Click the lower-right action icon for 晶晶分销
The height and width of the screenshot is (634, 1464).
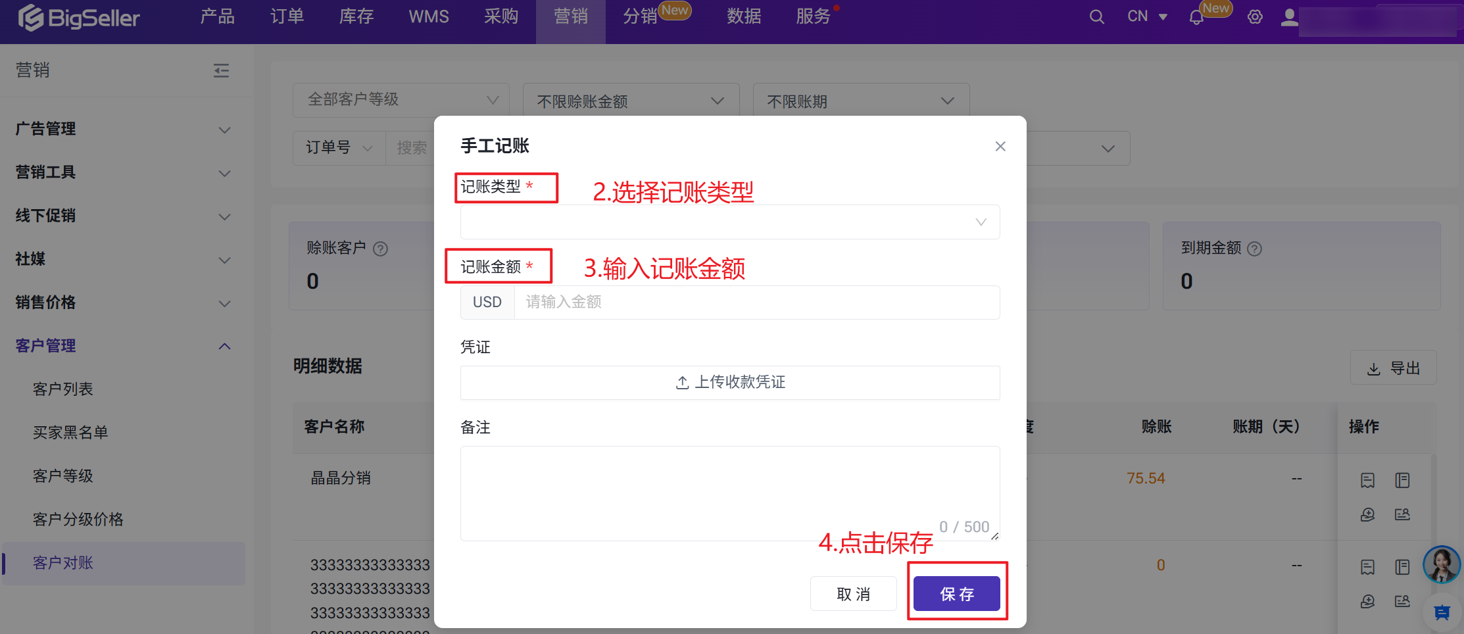[1402, 514]
